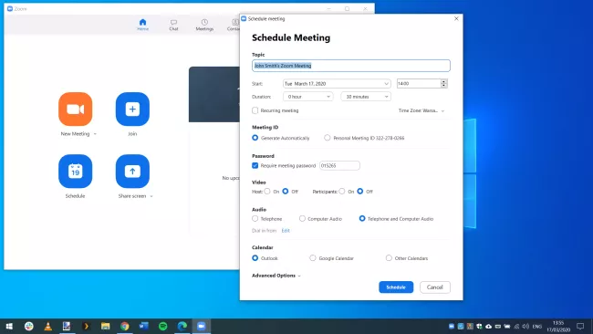This screenshot has height=334, width=593.
Task: Click the Join plus icon
Action: click(x=132, y=109)
